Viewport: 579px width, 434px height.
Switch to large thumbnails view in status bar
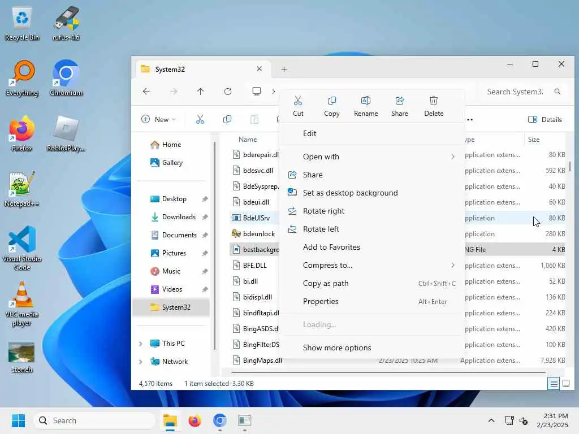pos(565,384)
